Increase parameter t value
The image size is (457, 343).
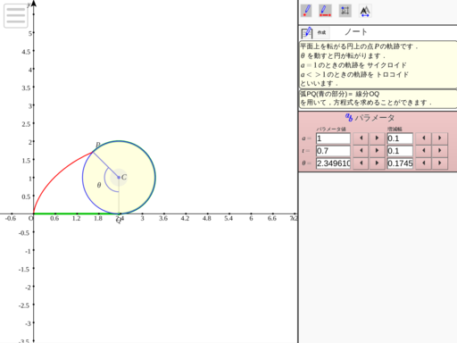point(377,151)
